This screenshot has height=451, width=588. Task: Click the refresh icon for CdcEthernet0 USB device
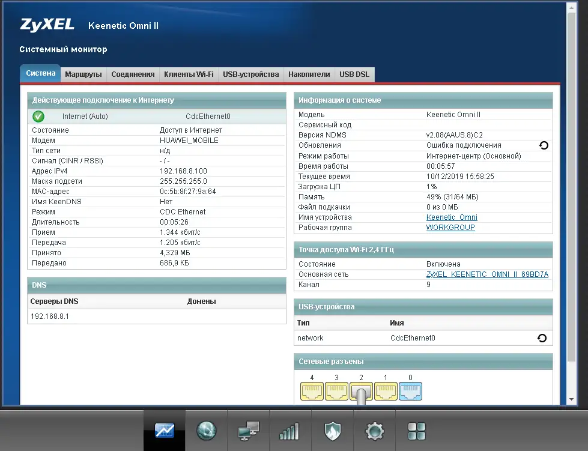pos(542,338)
